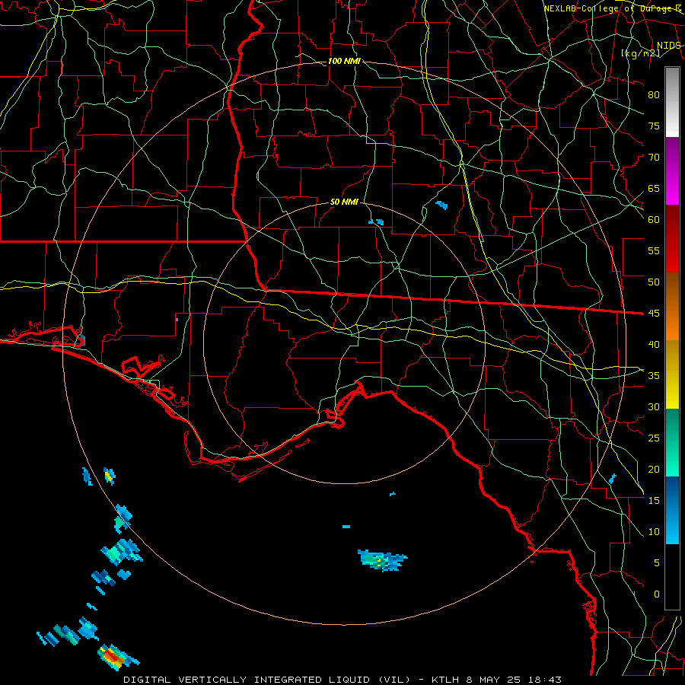
Task: Pick the blue segment of the VIL scale
Action: click(x=672, y=510)
